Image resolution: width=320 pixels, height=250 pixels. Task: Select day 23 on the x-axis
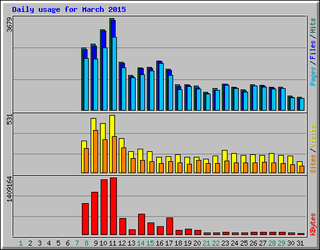pos(225,243)
